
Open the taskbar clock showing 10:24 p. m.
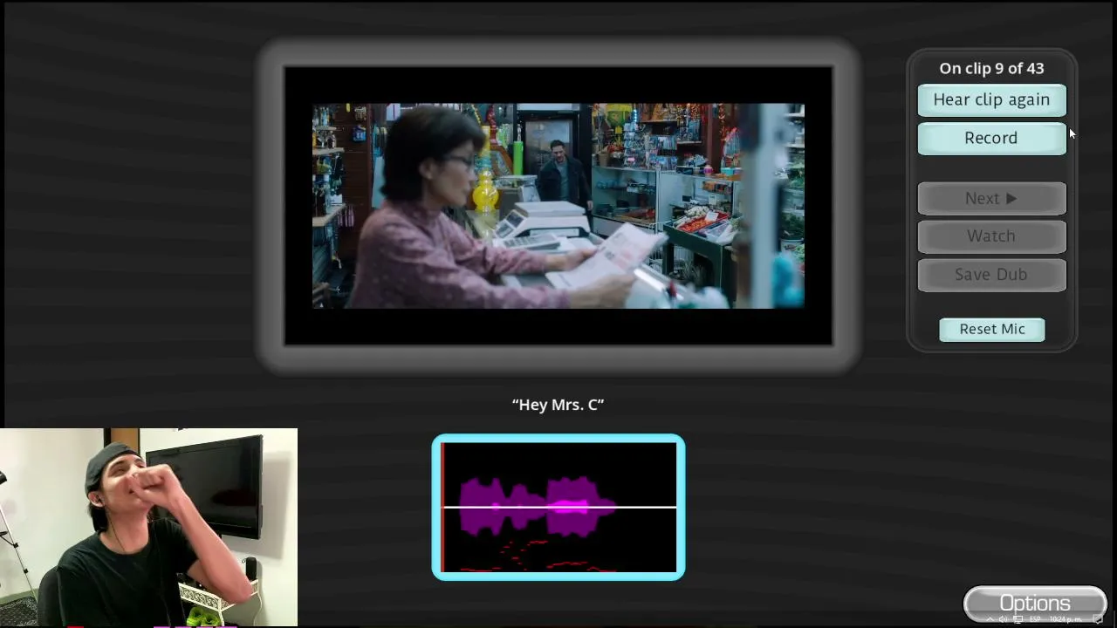[x=1066, y=619]
